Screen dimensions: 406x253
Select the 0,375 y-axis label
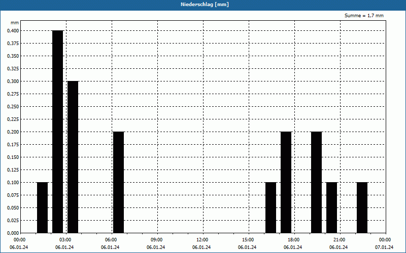[x=13, y=44]
